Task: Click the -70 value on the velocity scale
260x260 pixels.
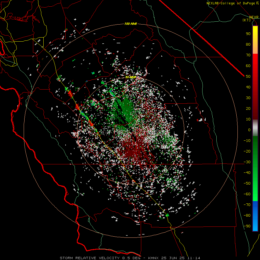Action: [x=247, y=205]
